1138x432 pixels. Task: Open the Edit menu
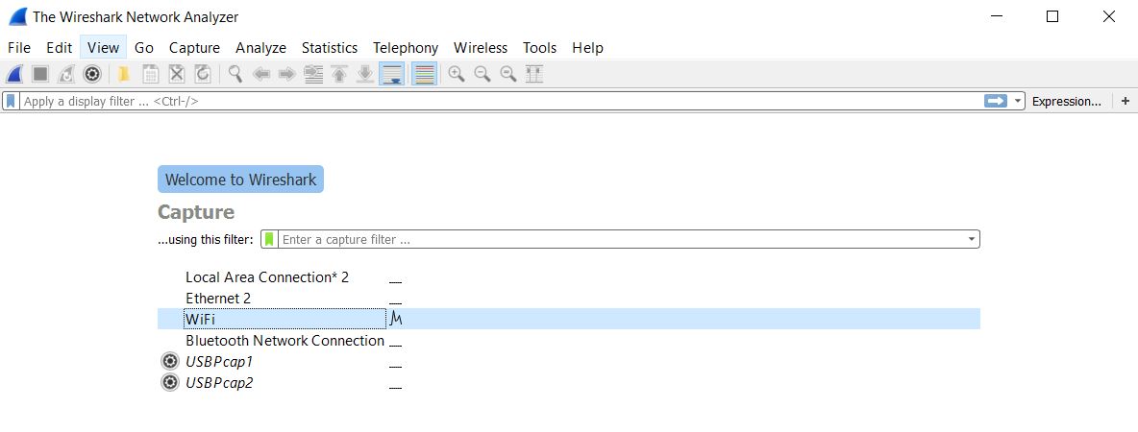(x=60, y=48)
